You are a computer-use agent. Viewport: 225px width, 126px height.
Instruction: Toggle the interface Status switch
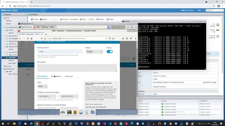[110, 51]
